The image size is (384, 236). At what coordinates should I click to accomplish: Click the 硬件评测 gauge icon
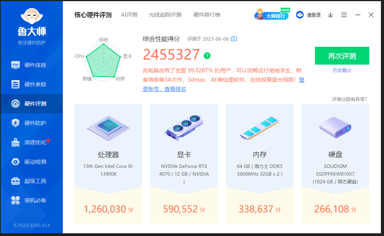(x=16, y=104)
